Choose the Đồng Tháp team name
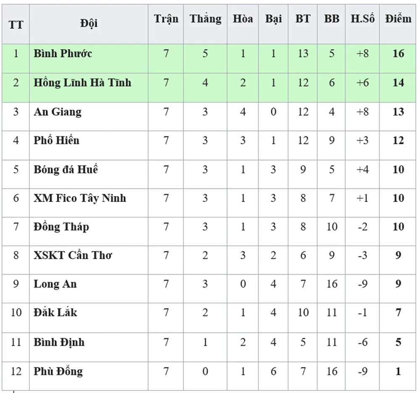The height and width of the screenshot is (393, 420). (61, 227)
